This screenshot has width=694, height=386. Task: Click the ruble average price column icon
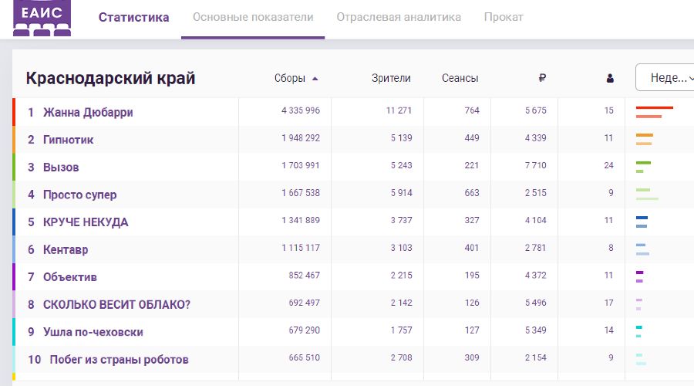point(542,78)
